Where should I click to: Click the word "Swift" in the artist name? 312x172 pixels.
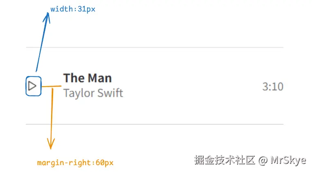(x=110, y=93)
